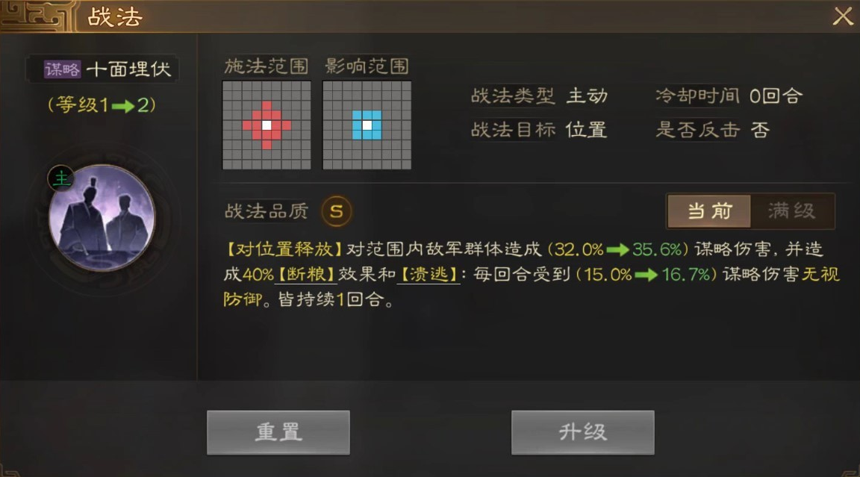Viewport: 860px width, 477px height.
Task: Click the purple 谋略 tag icon
Action: (62, 69)
